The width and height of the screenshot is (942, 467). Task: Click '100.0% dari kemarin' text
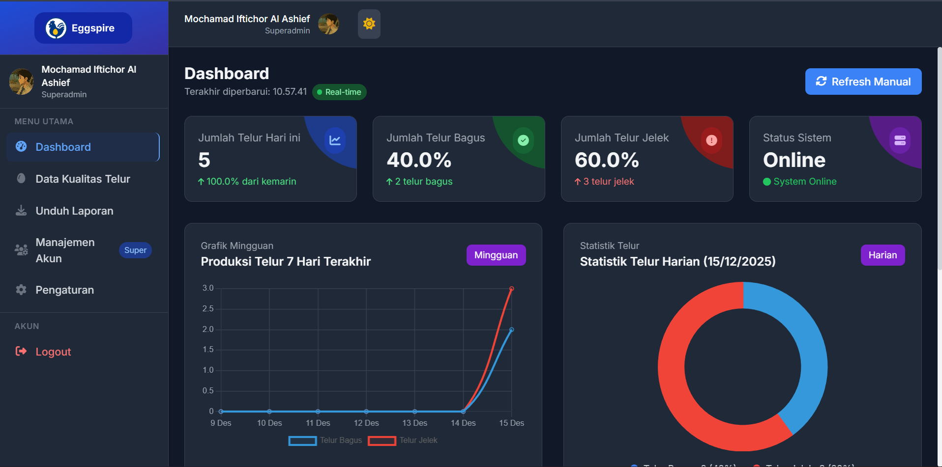(x=251, y=181)
